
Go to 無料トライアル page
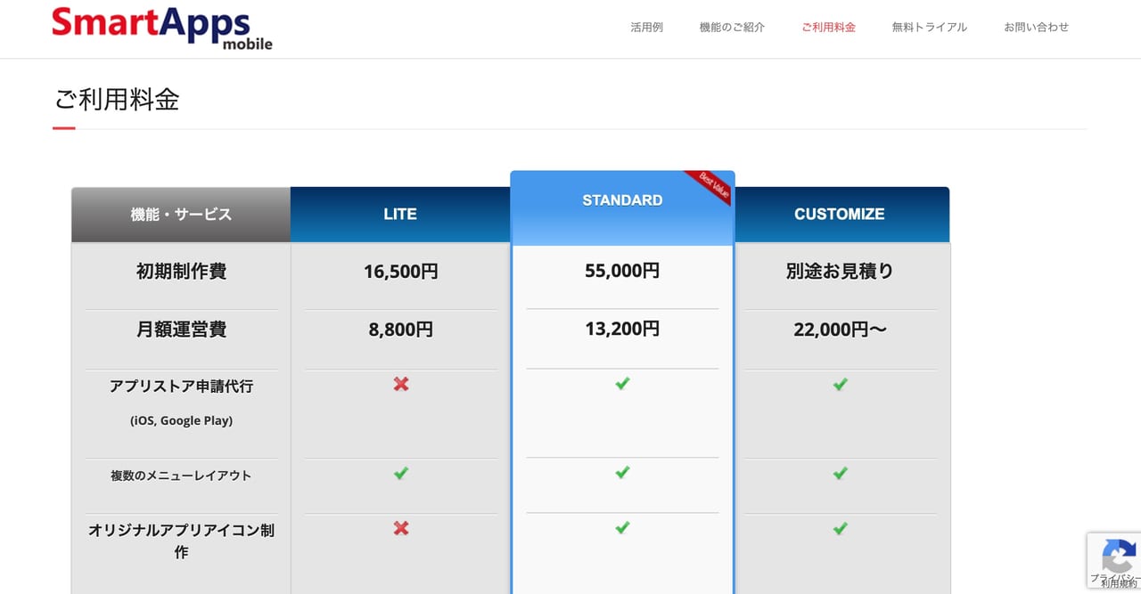tap(929, 28)
